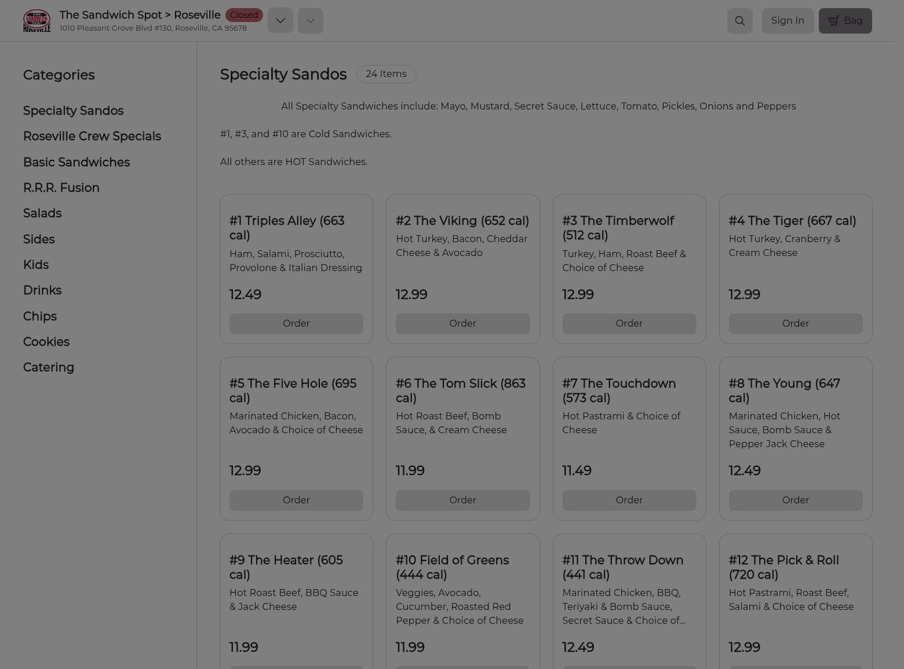The image size is (904, 669).
Task: Order the #7 The Touchdown sandwich
Action: [629, 500]
